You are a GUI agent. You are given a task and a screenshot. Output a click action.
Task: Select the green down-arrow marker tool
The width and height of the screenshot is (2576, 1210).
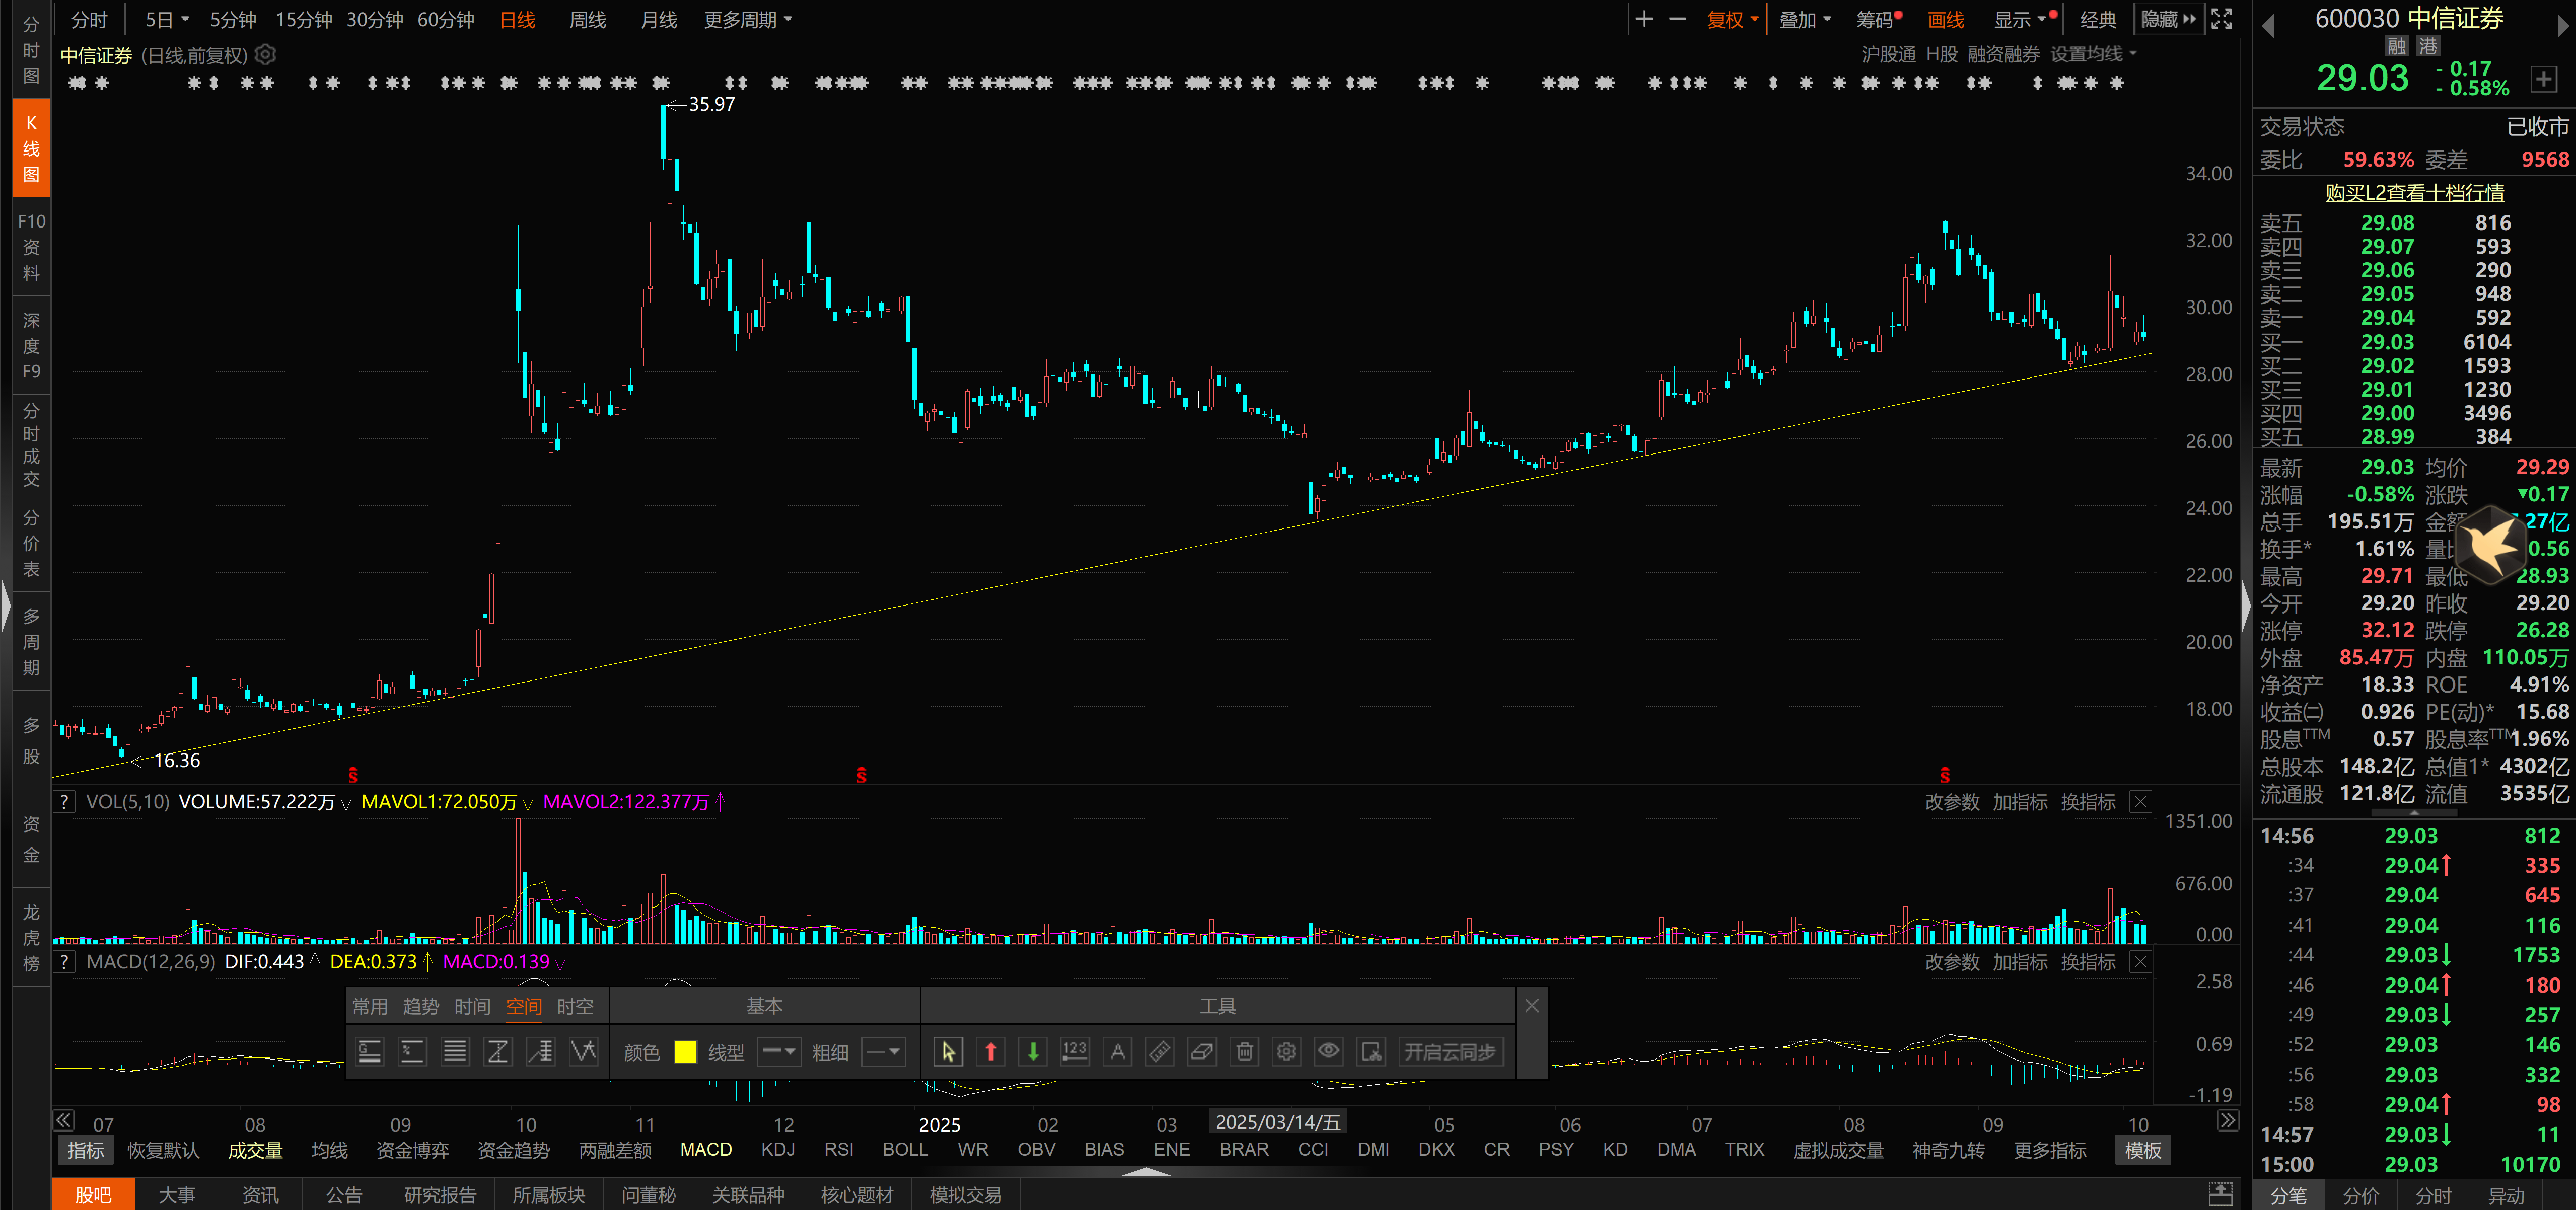coord(1033,1051)
